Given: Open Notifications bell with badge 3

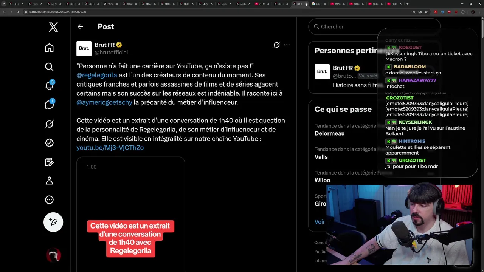Looking at the screenshot, I should [x=49, y=86].
